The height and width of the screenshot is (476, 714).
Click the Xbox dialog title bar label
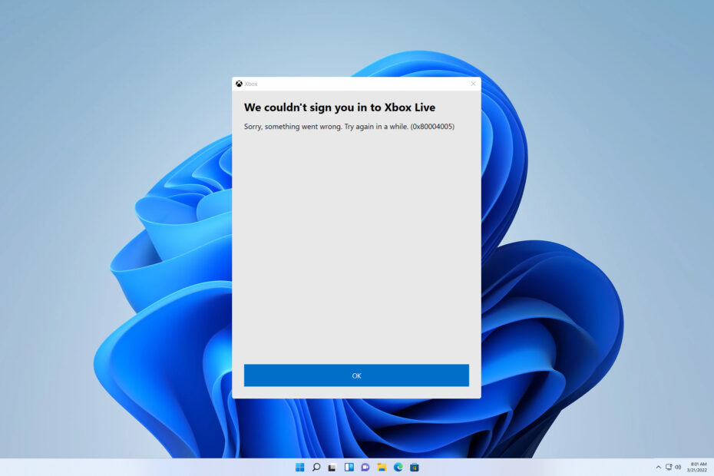pyautogui.click(x=251, y=84)
